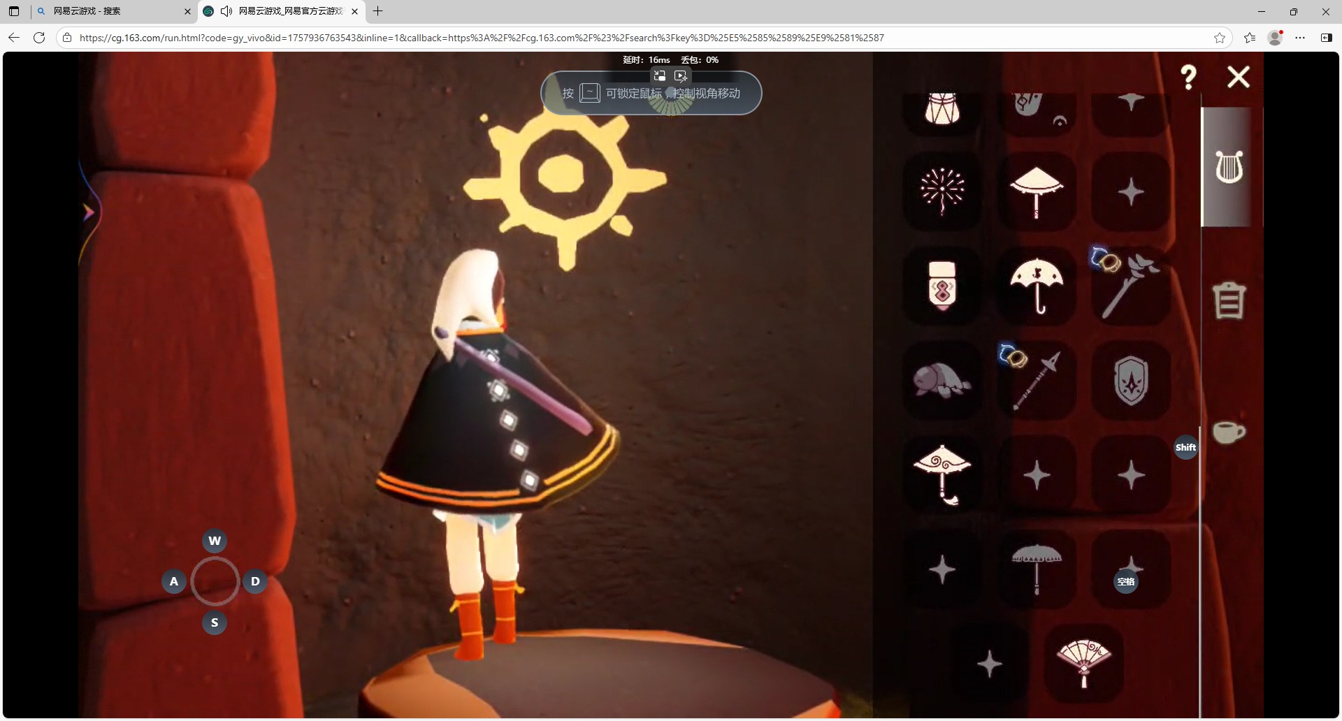The height and width of the screenshot is (721, 1342).
Task: Pick the umbrella with the bird emblem
Action: coord(1037,286)
